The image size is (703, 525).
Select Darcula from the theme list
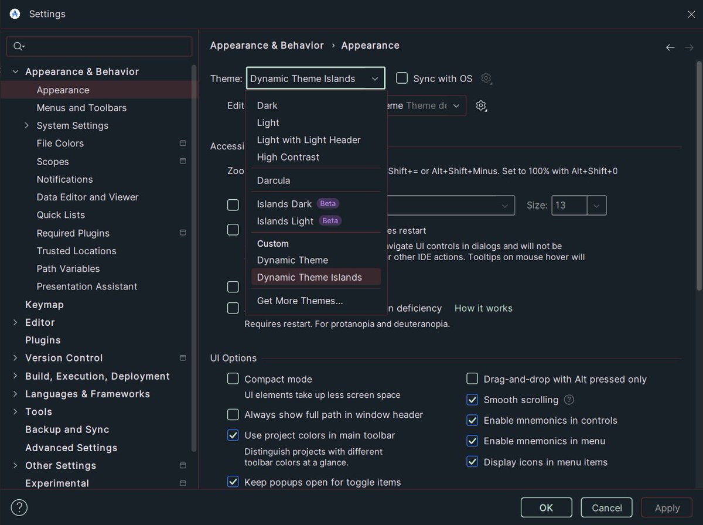tap(273, 180)
